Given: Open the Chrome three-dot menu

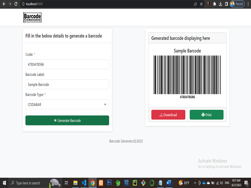Looking at the screenshot, I should (248, 4).
